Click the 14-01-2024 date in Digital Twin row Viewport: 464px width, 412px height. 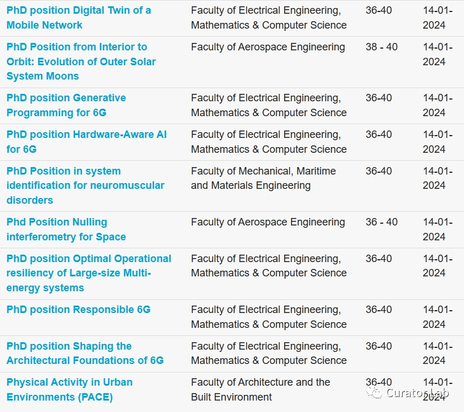438,18
